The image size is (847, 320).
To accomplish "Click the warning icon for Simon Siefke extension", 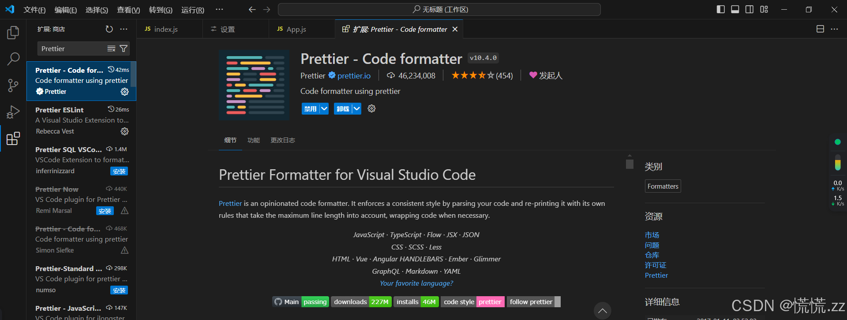I will (x=125, y=250).
